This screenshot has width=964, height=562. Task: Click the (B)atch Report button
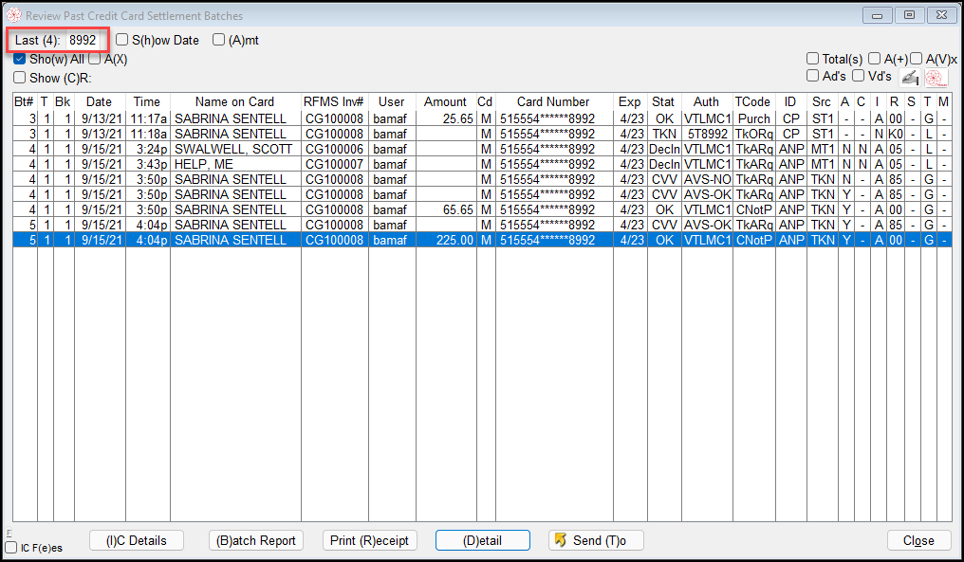click(x=256, y=540)
